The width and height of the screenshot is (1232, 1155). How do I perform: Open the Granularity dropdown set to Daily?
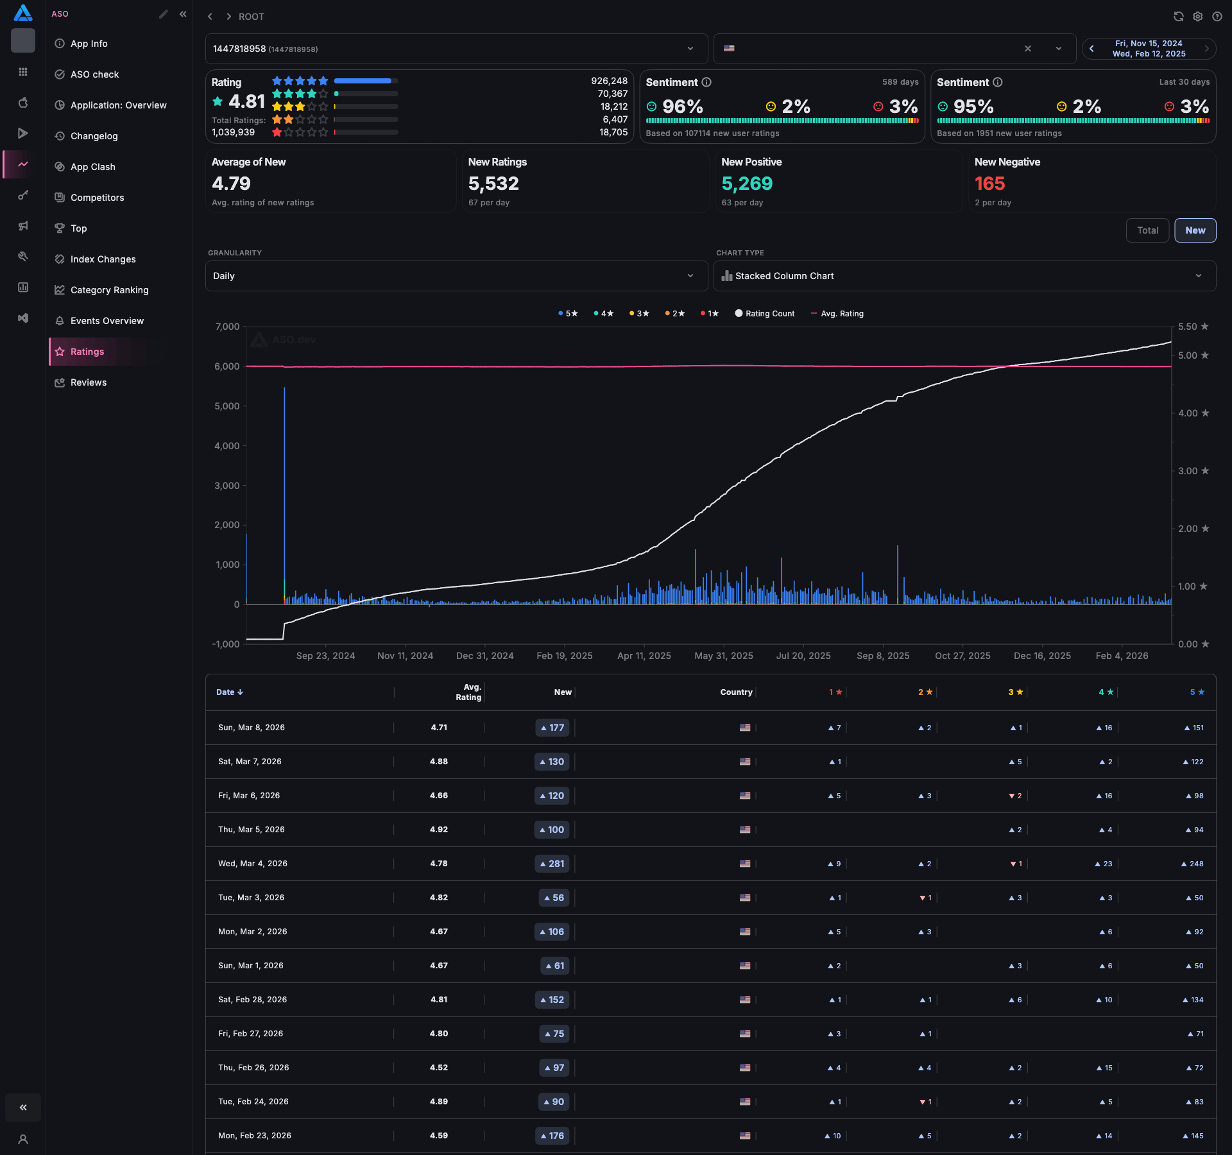click(x=456, y=276)
